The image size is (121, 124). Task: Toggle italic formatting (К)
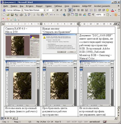[61, 10]
